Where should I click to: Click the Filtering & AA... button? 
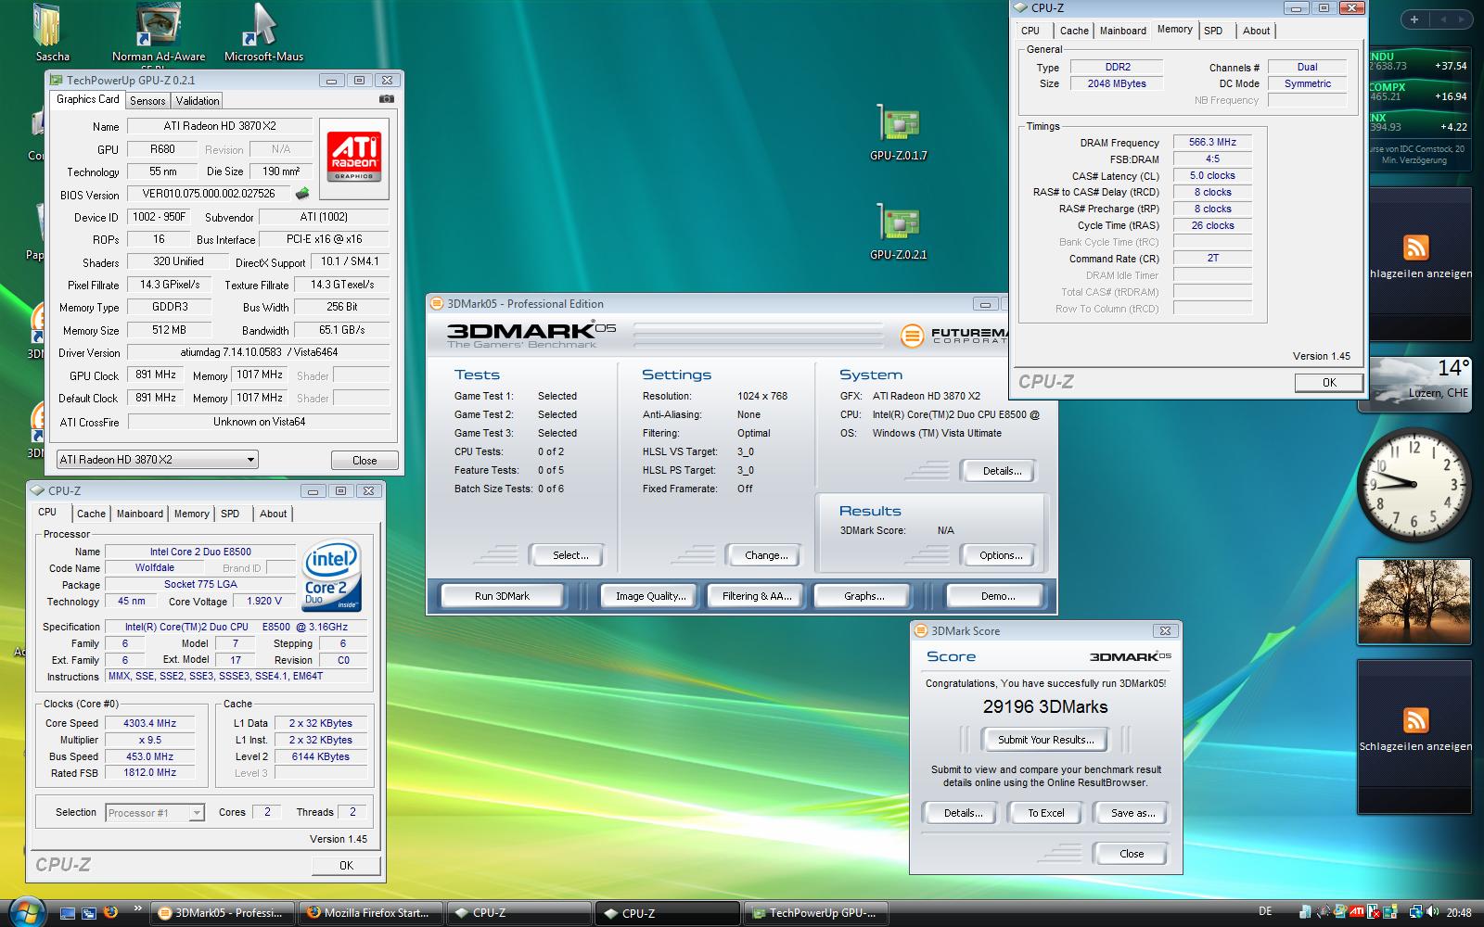click(x=757, y=596)
